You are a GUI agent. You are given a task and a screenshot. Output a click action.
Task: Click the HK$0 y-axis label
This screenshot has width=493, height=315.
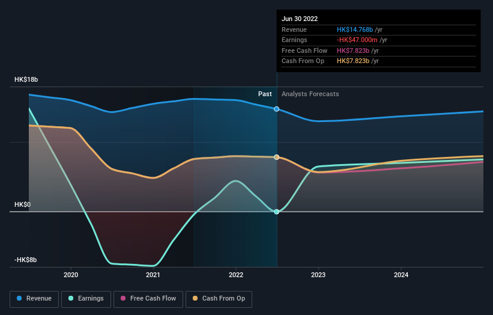22,204
